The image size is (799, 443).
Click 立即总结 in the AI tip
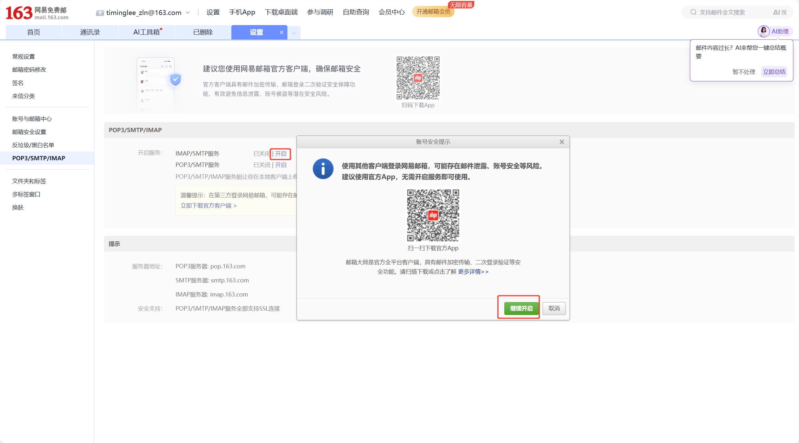coord(774,72)
